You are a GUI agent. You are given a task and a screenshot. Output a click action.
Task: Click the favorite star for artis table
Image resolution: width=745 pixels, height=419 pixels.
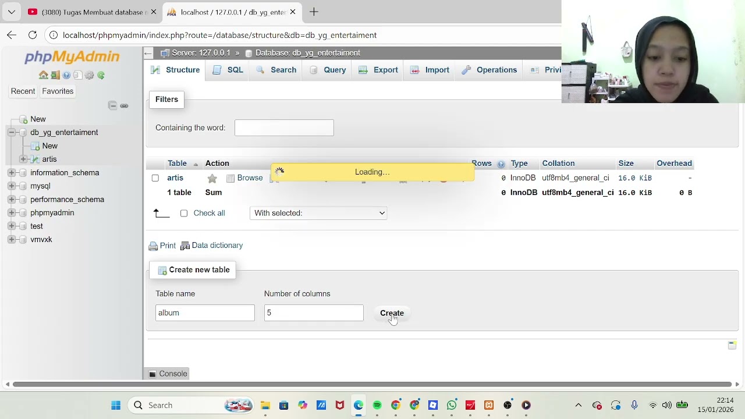(x=212, y=178)
